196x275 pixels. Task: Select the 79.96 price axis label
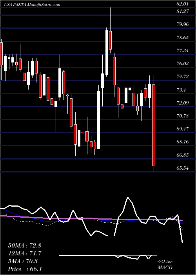click(183, 24)
